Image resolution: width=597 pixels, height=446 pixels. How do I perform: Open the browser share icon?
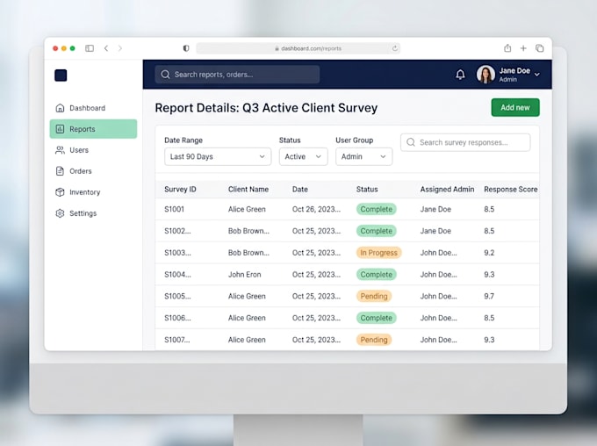click(507, 48)
